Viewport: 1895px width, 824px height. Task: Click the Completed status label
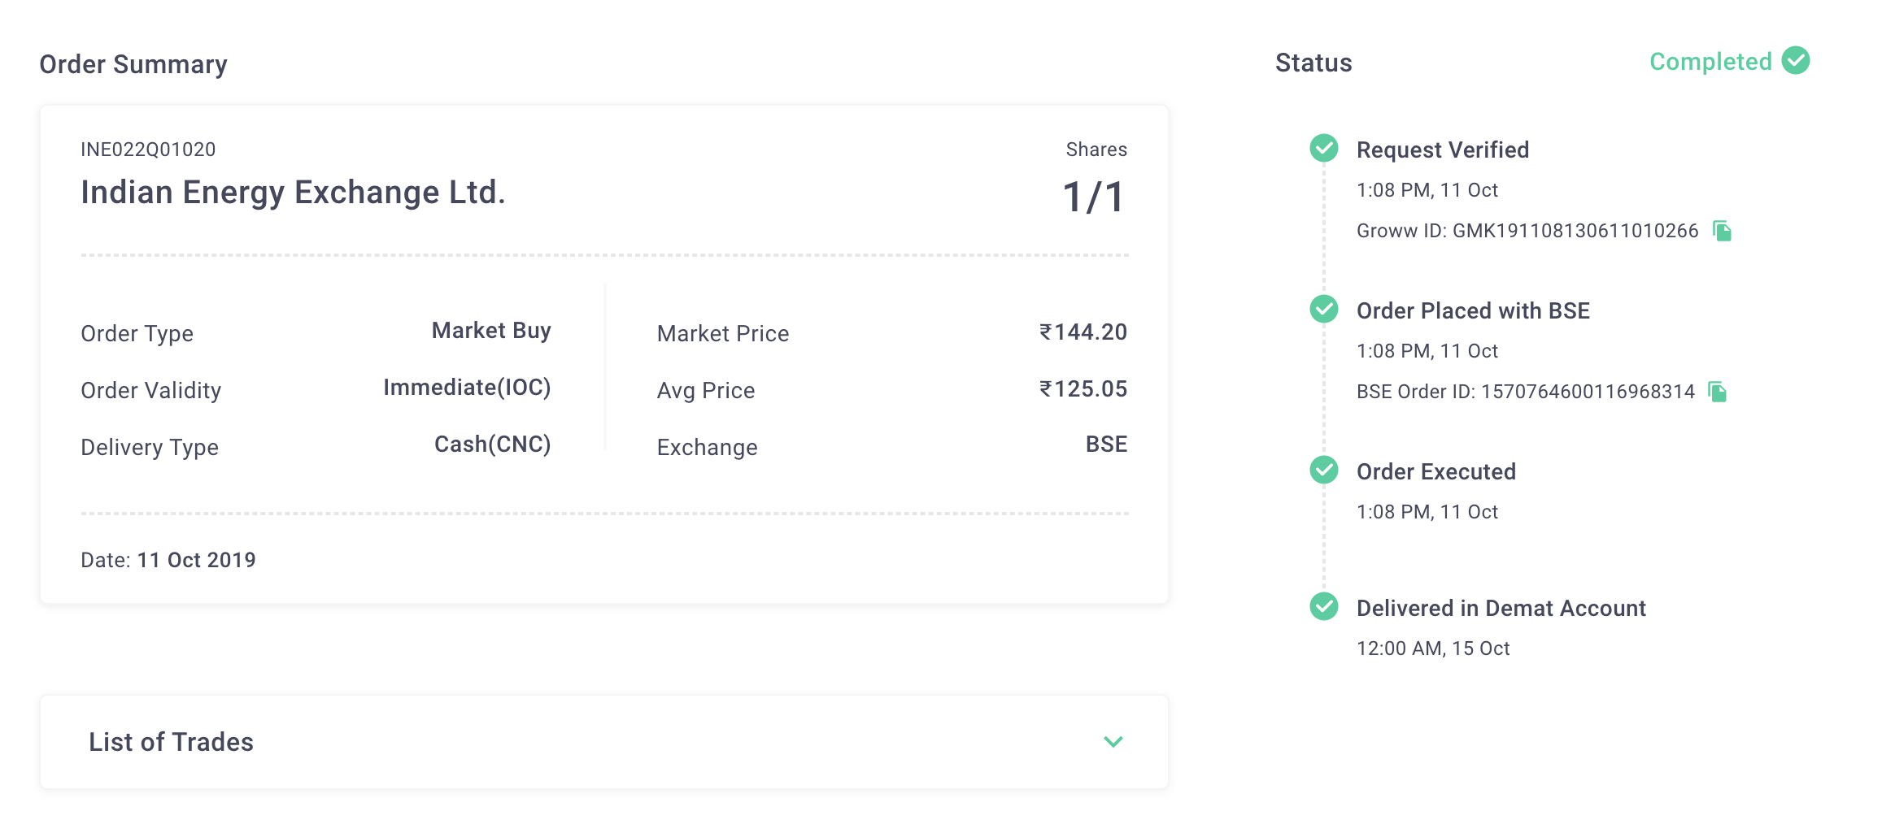pos(1710,62)
